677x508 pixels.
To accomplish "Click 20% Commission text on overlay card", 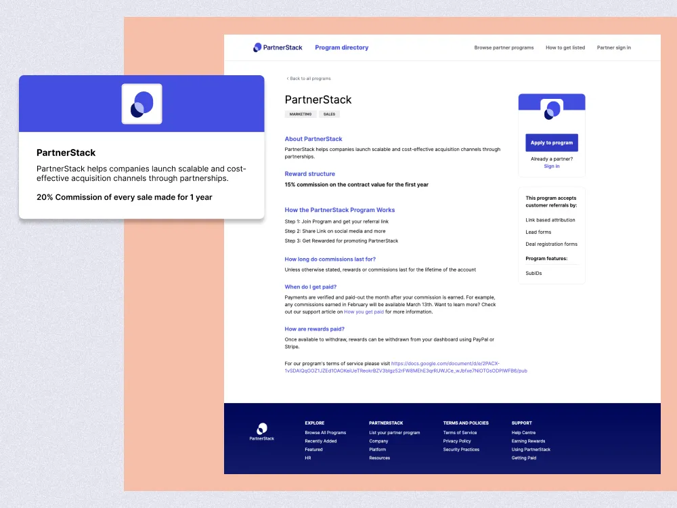I will click(x=125, y=197).
